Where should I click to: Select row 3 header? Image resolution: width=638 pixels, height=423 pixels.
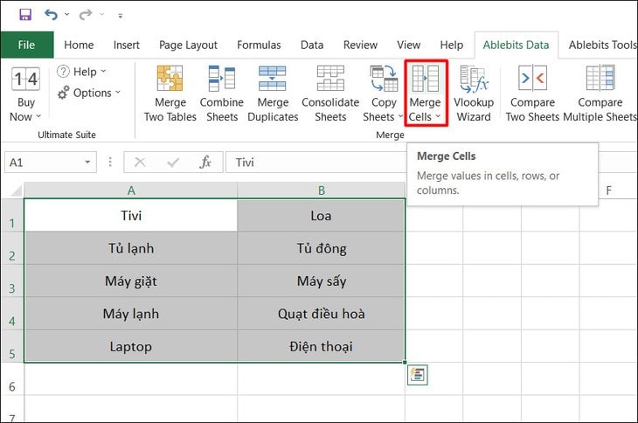point(12,281)
